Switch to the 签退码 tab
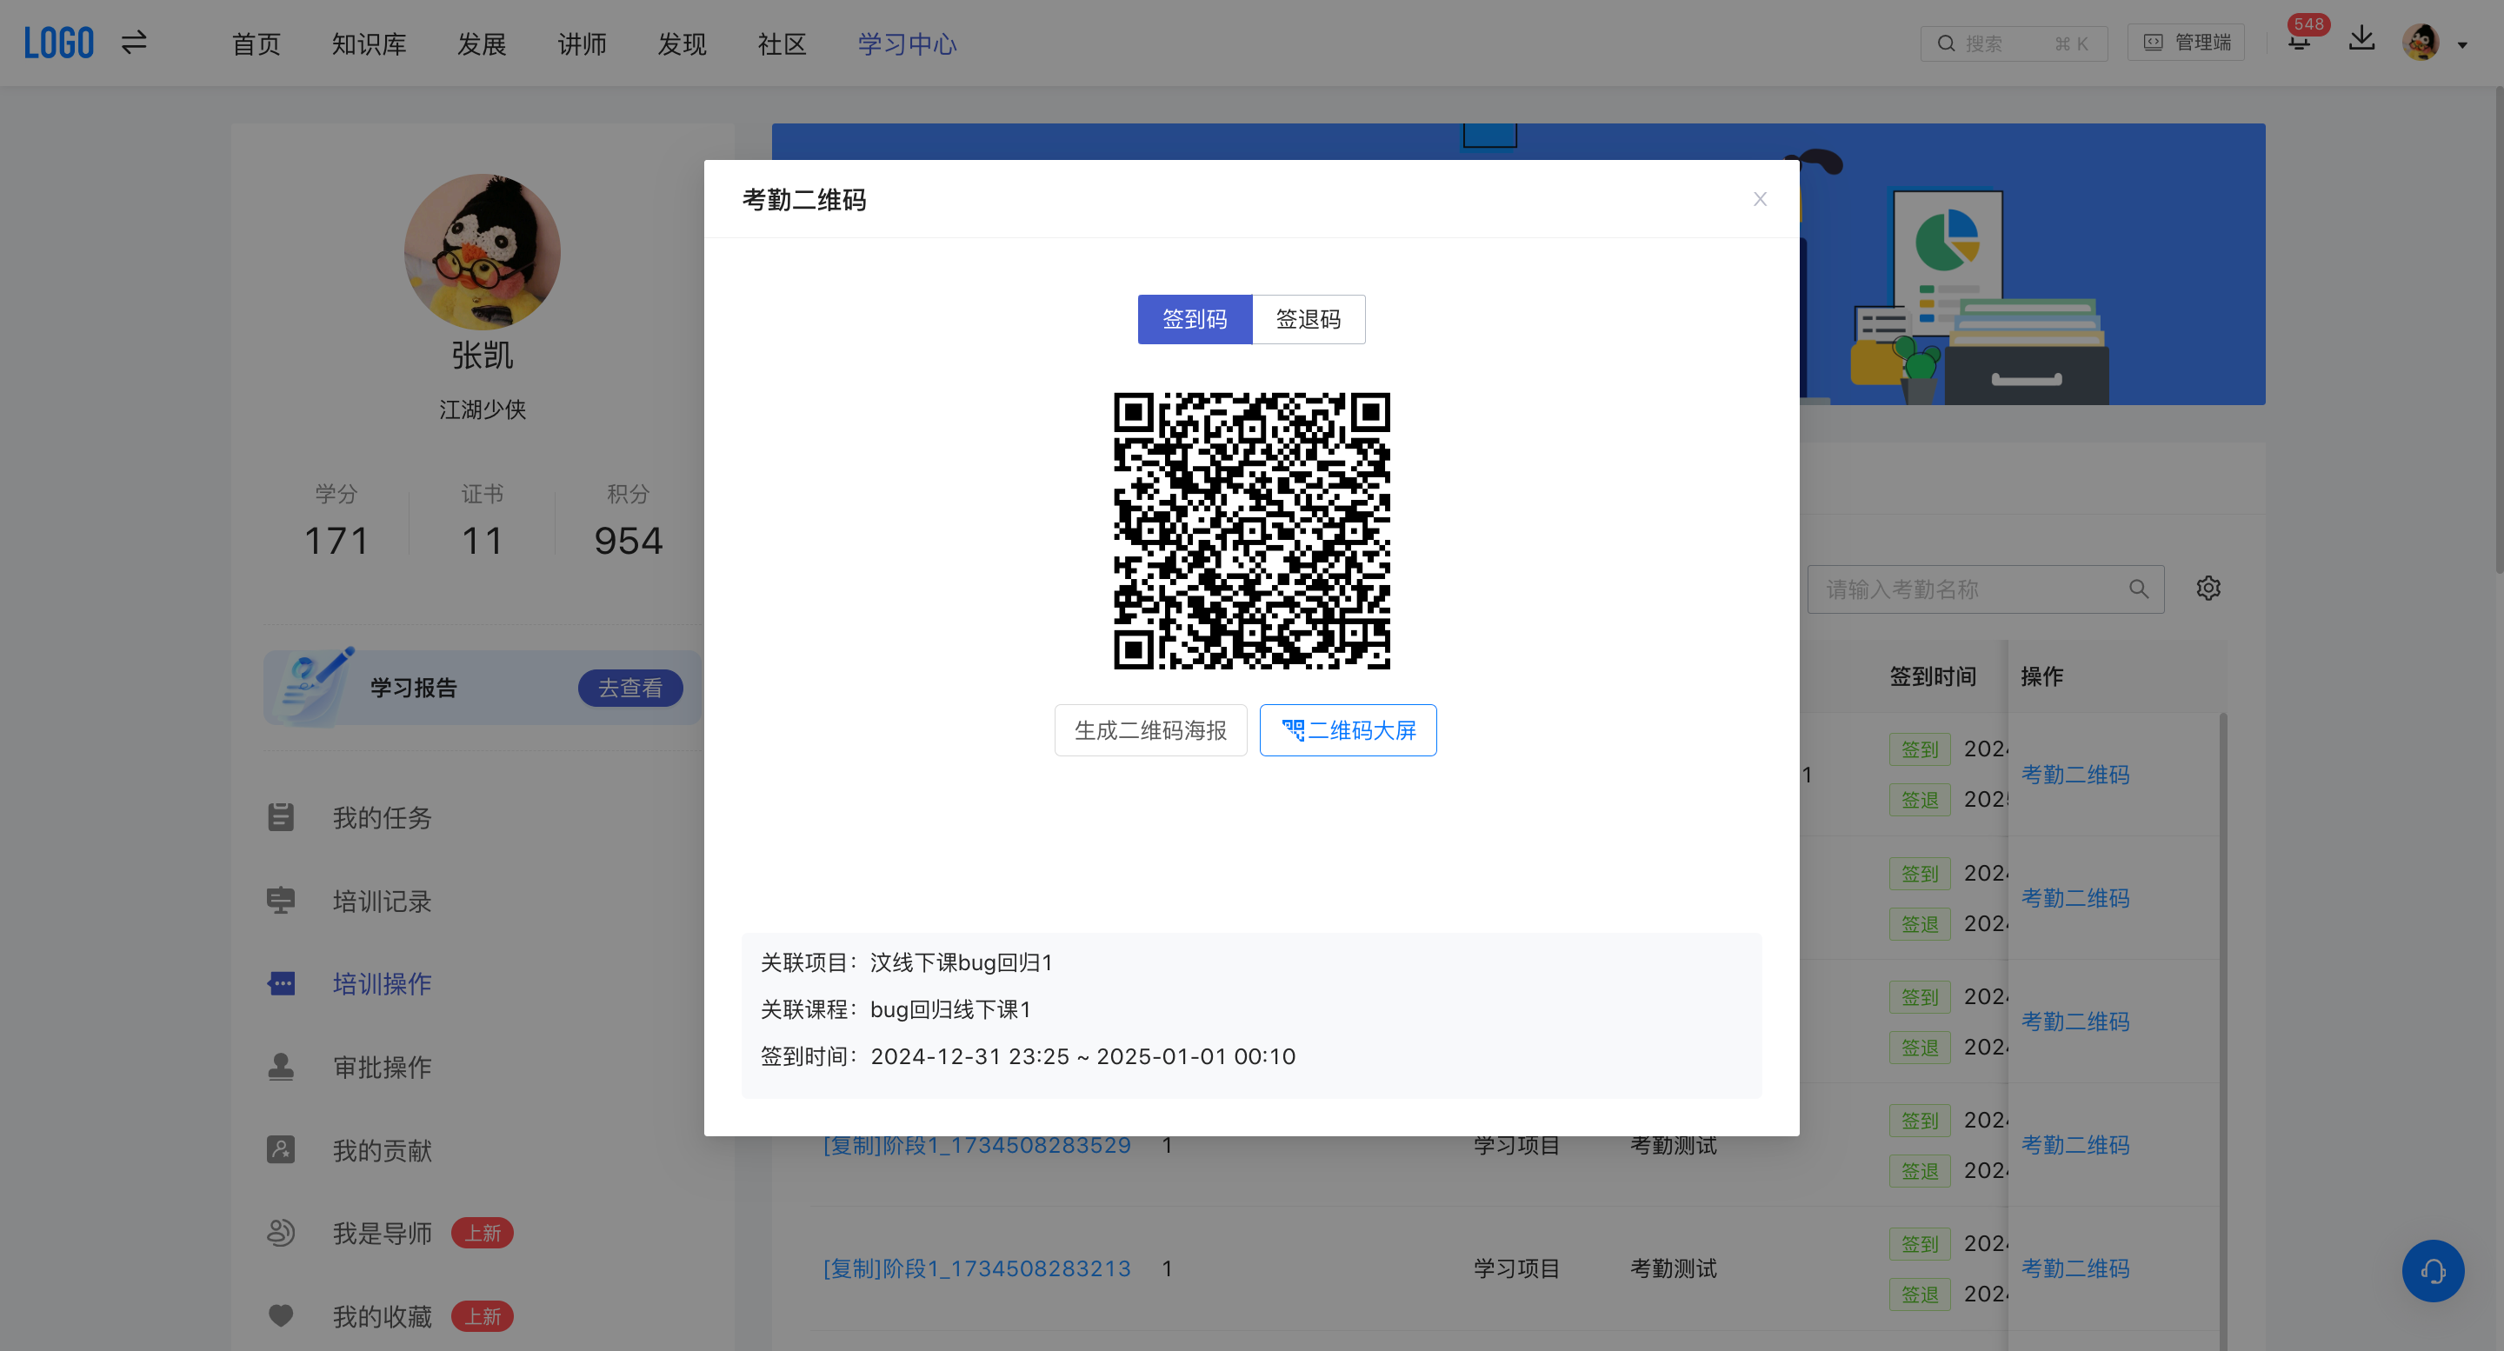 (1309, 319)
